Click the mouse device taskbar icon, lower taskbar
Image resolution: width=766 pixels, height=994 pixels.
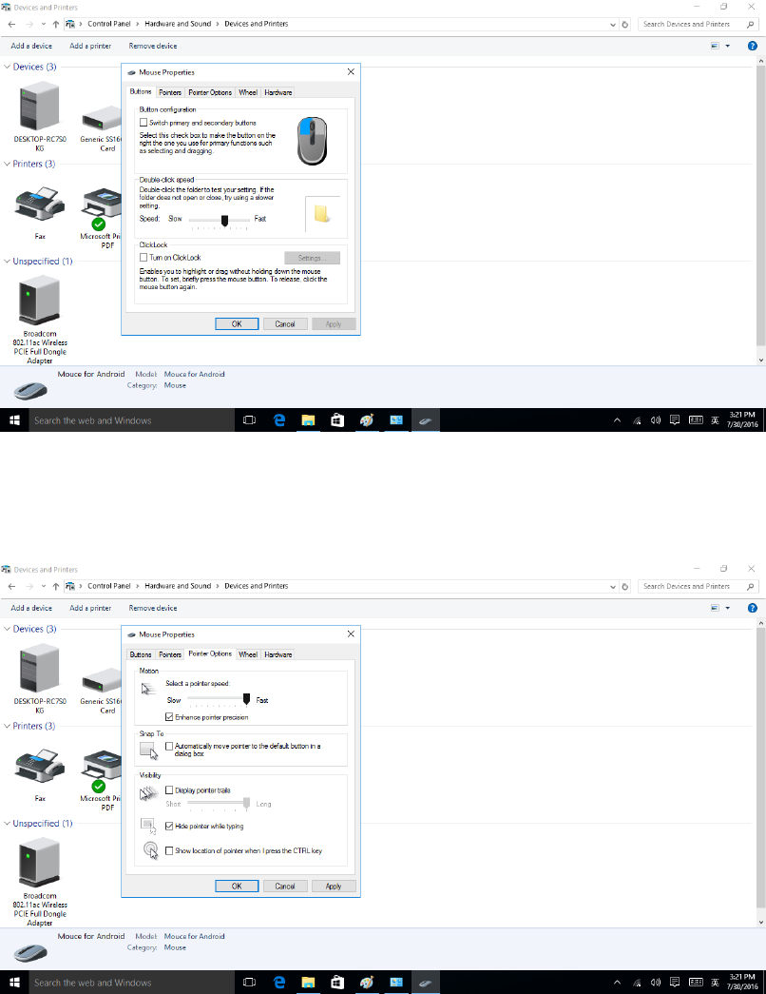(x=425, y=982)
